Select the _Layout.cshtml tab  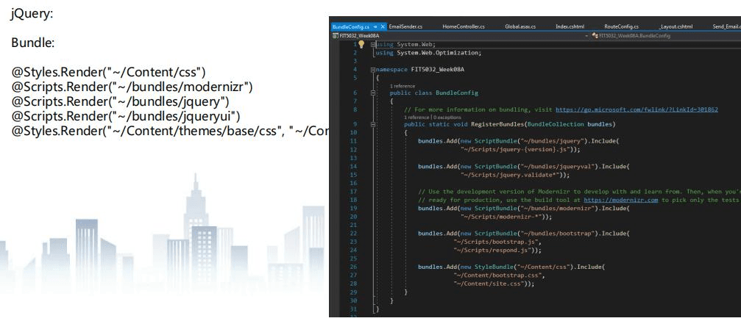pyautogui.click(x=676, y=26)
